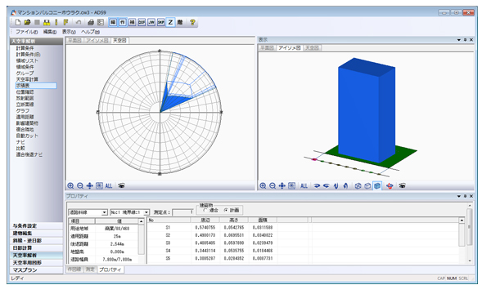Select the DXF toolbar button
The width and height of the screenshot is (491, 294).
(x=142, y=22)
